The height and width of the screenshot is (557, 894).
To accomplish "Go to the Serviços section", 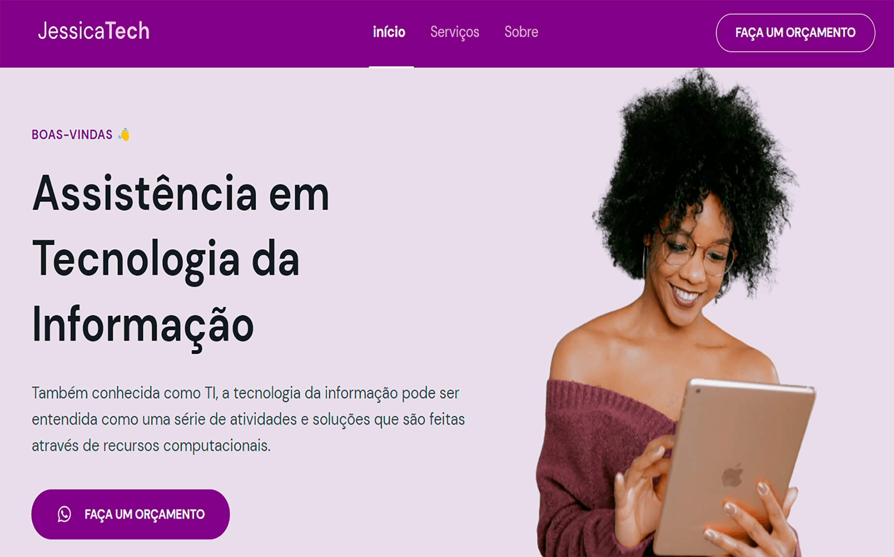I will point(454,32).
